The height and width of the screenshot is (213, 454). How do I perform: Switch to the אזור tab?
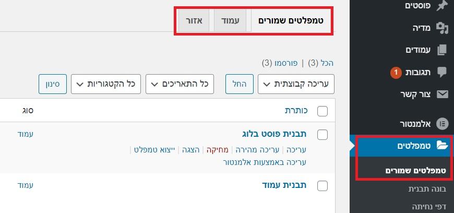[194, 20]
